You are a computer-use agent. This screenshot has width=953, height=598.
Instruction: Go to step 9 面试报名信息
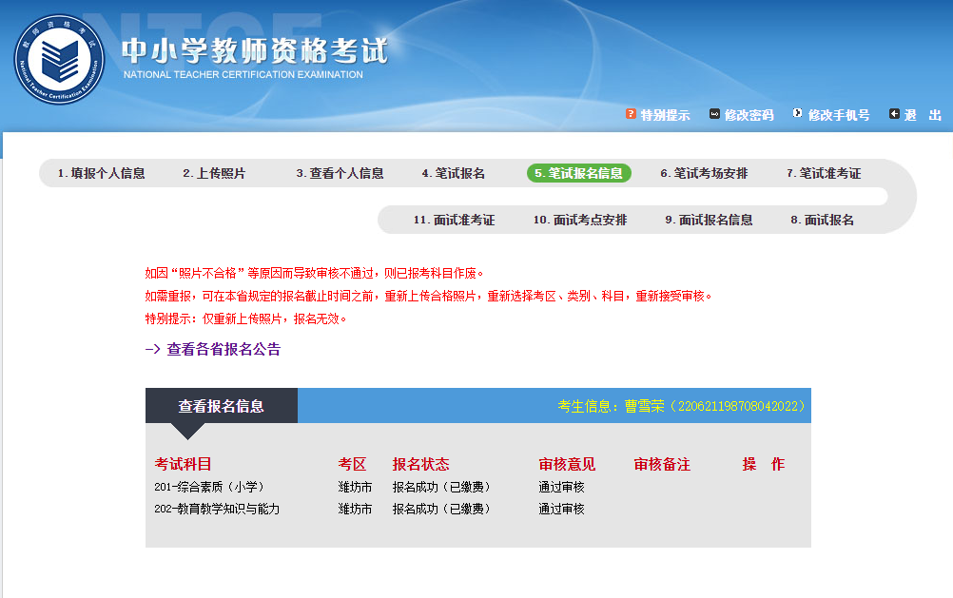(709, 220)
